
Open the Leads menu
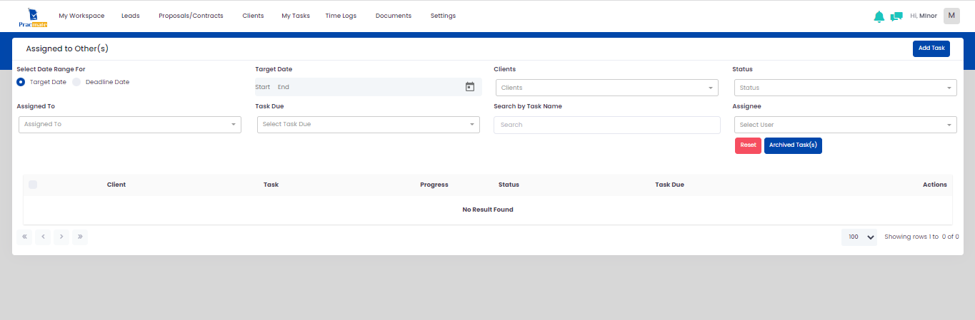pyautogui.click(x=131, y=16)
